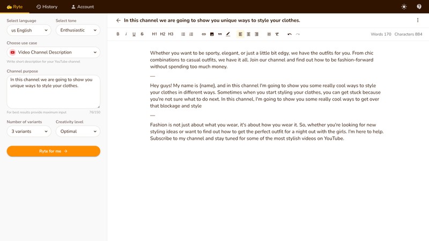The height and width of the screenshot is (241, 429).
Task: Apply H1 heading style
Action: [x=154, y=34]
